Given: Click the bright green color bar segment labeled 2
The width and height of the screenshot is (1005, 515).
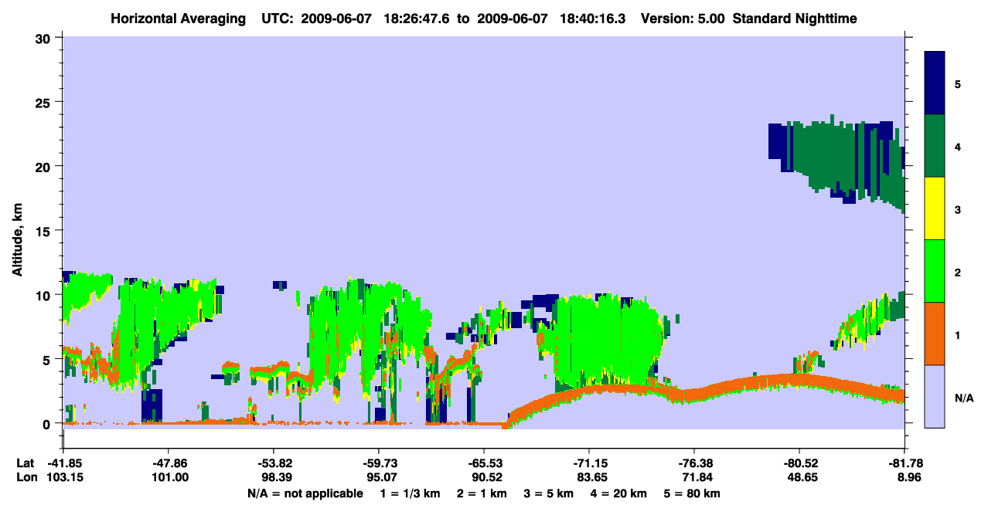Looking at the screenshot, I should click(x=935, y=271).
